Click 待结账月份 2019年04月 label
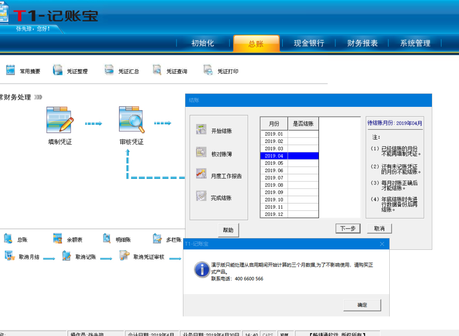The height and width of the screenshot is (336, 459). [395, 123]
